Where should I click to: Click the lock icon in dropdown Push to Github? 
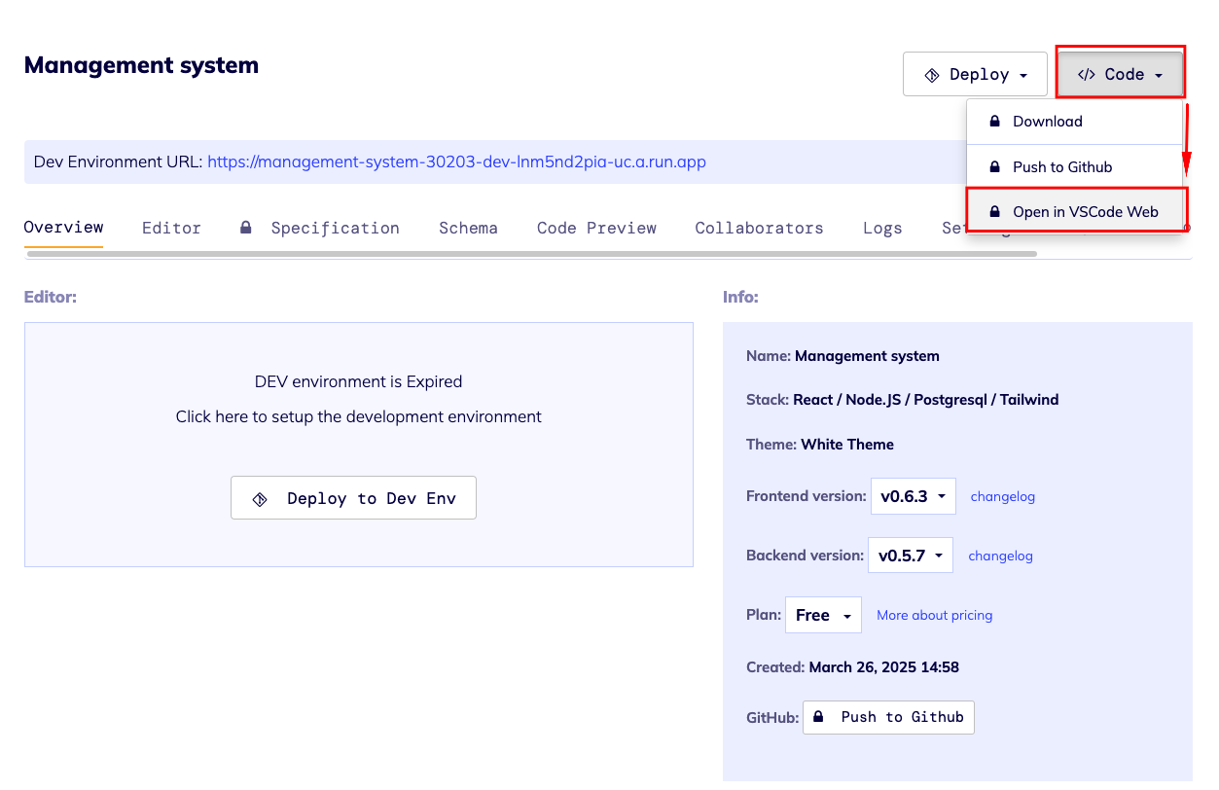click(x=994, y=167)
